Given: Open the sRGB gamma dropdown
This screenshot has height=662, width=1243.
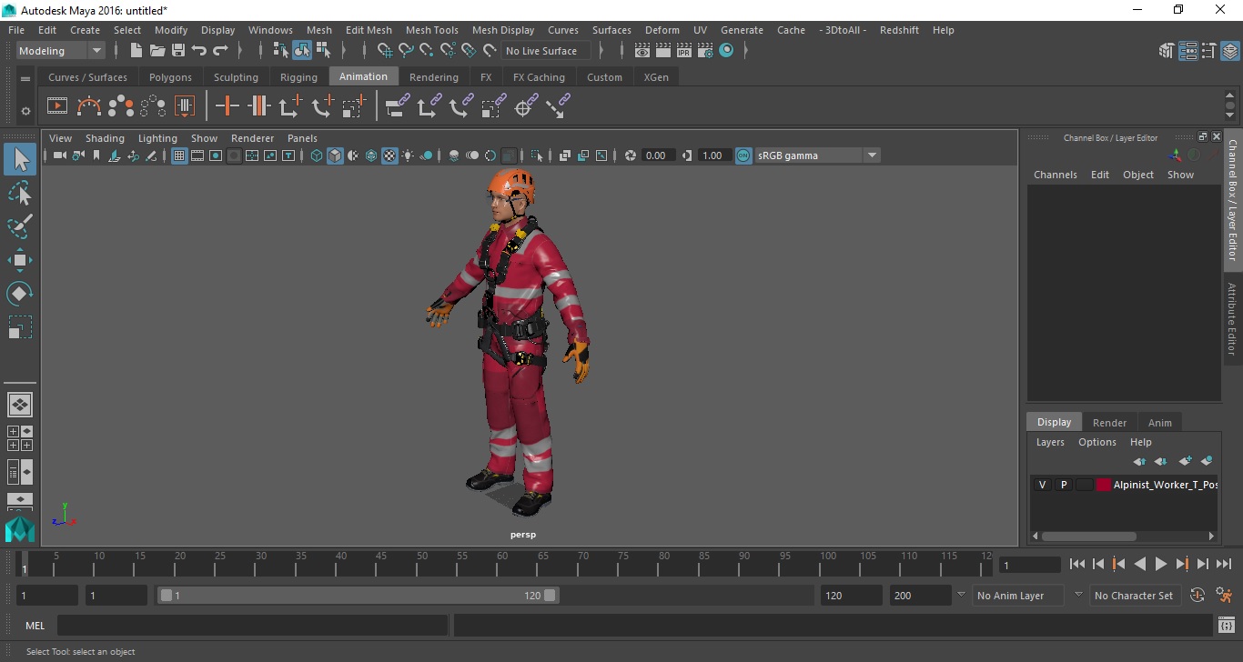Looking at the screenshot, I should (817, 155).
